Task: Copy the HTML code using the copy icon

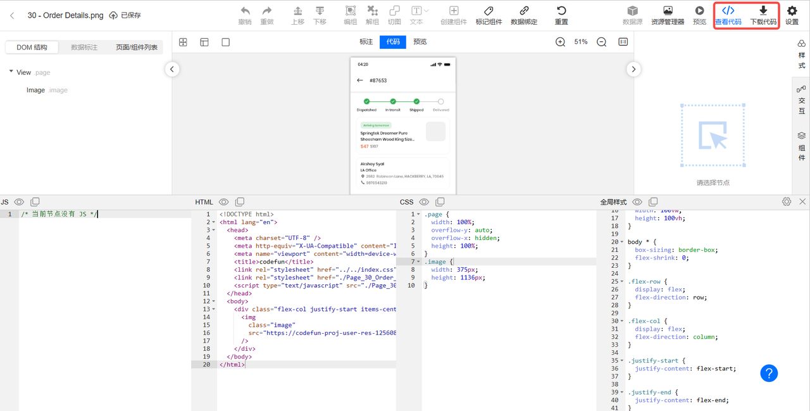Action: [240, 202]
